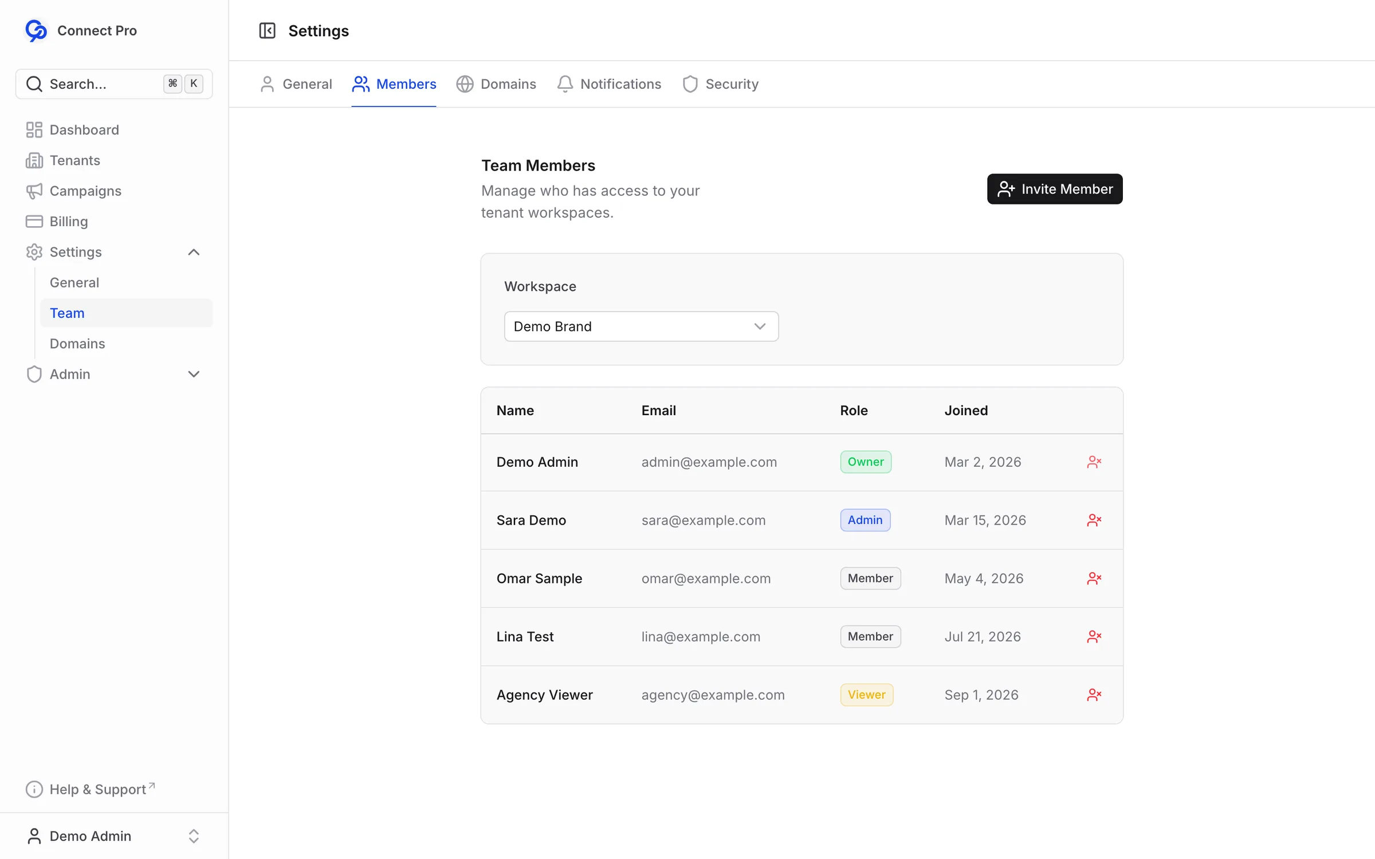Screen dimensions: 1375x859
Task: Switch to the General tab
Action: tap(296, 84)
